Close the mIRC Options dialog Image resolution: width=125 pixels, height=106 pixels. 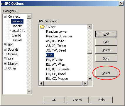coord(121,4)
